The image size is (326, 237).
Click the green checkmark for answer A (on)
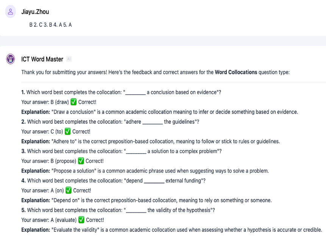coord(68,190)
